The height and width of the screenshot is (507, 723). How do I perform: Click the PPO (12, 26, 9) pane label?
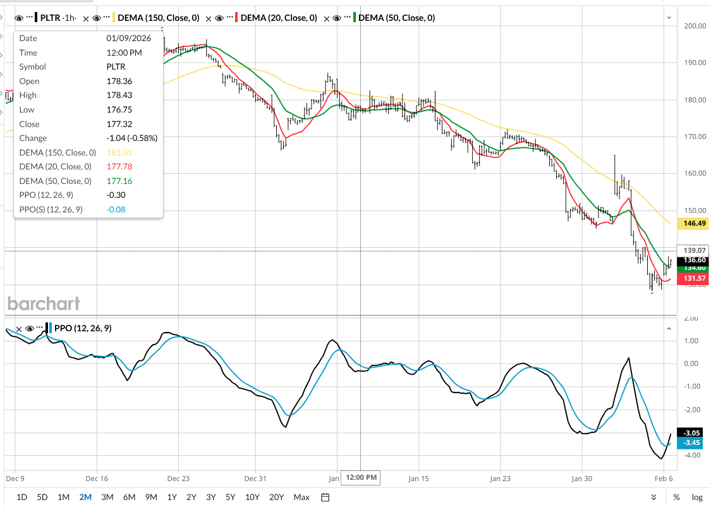pyautogui.click(x=83, y=328)
